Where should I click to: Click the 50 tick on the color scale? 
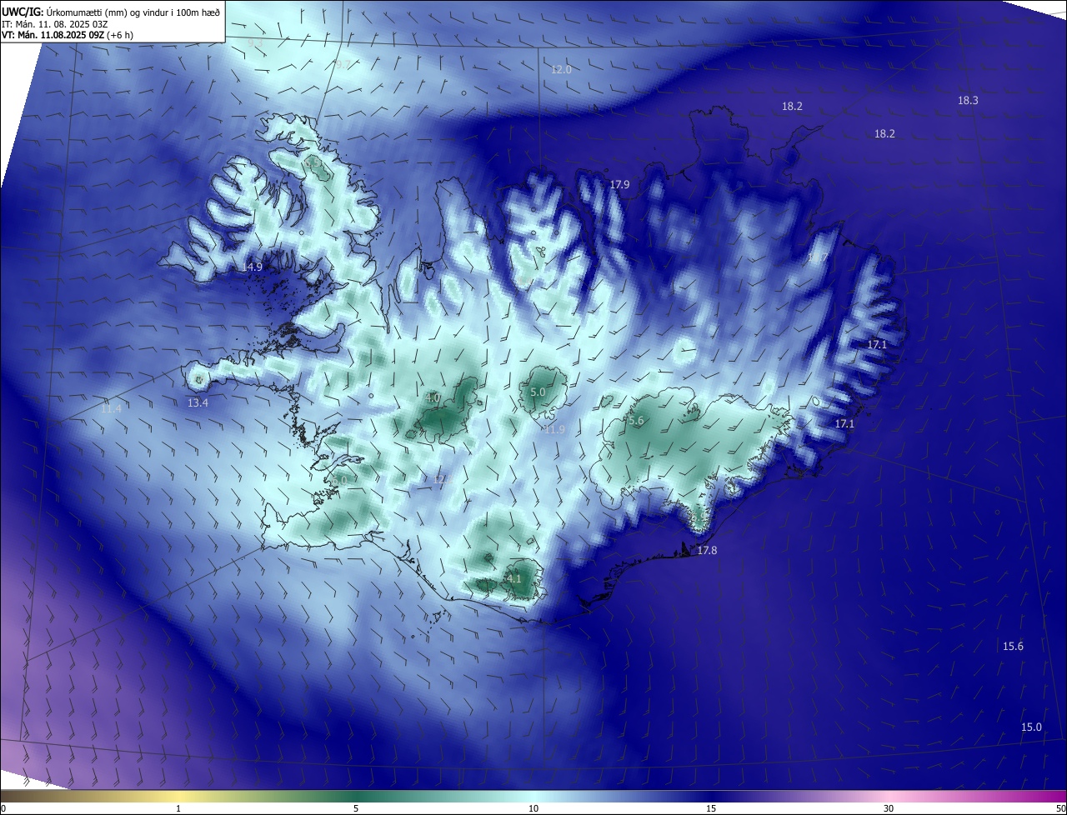pos(1060,808)
